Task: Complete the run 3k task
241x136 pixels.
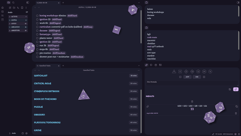Action: click(x=37, y=46)
